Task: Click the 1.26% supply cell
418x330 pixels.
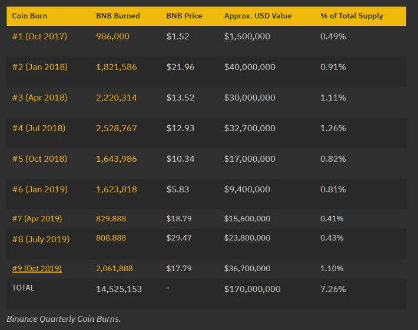Action: point(333,128)
